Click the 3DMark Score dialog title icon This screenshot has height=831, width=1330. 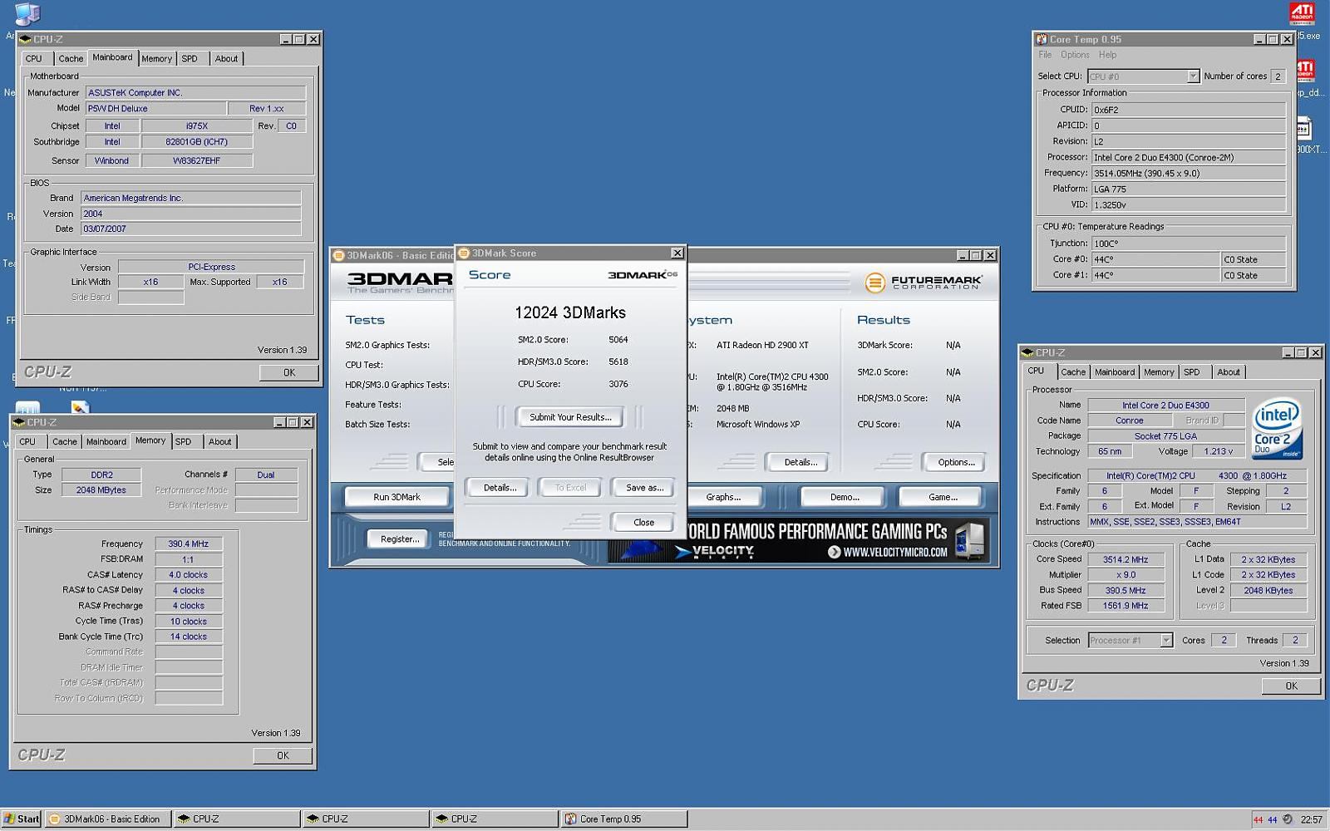pyautogui.click(x=465, y=253)
